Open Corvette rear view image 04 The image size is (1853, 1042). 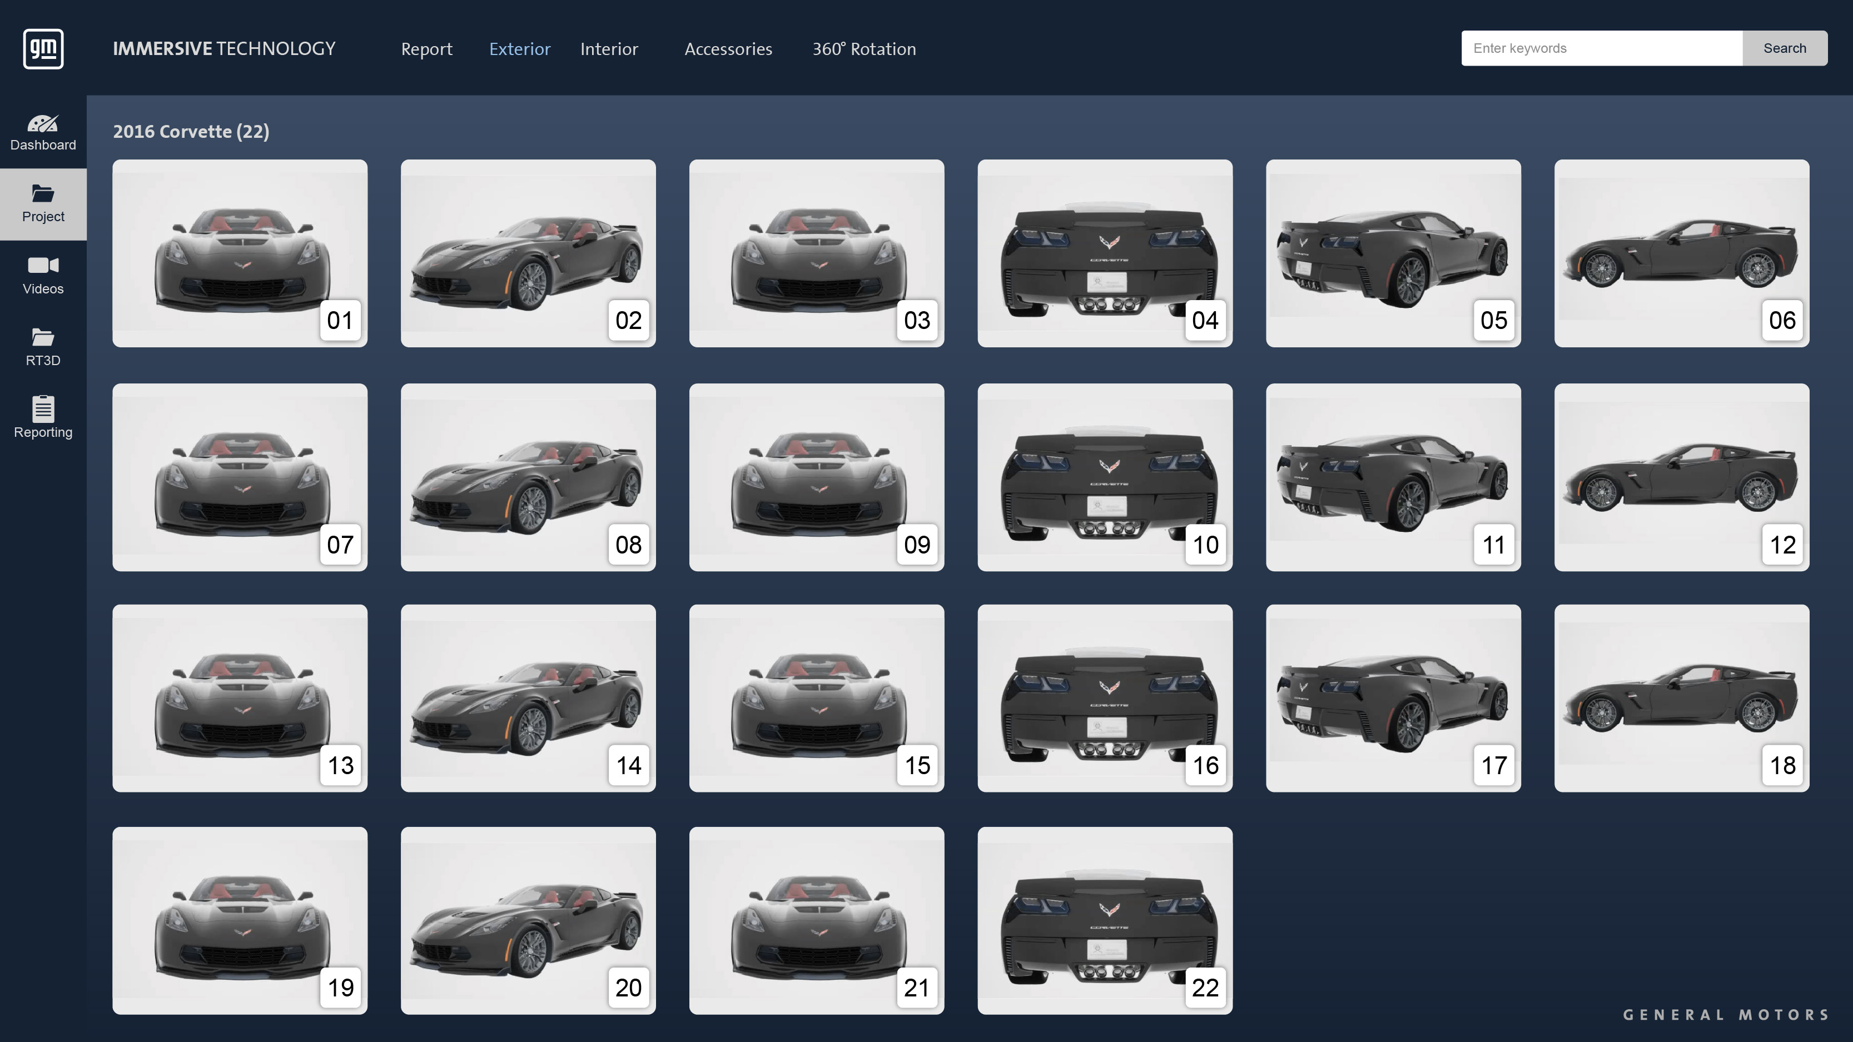click(1104, 254)
